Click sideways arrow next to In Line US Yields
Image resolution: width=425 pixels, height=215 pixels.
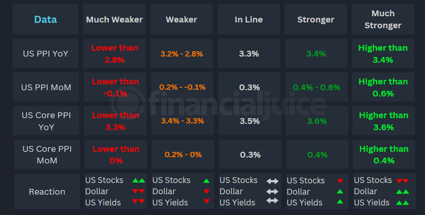[x=273, y=200]
